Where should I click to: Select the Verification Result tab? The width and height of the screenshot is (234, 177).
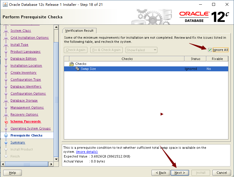pyautogui.click(x=79, y=31)
